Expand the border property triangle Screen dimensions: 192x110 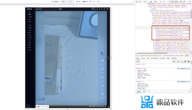click(x=143, y=84)
